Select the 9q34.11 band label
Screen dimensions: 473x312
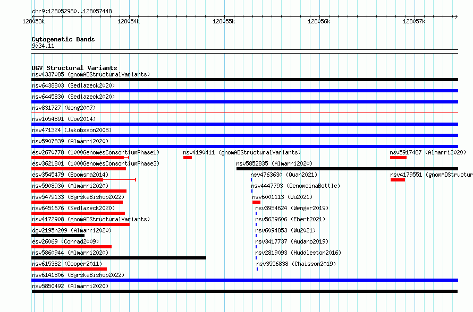[x=43, y=46]
